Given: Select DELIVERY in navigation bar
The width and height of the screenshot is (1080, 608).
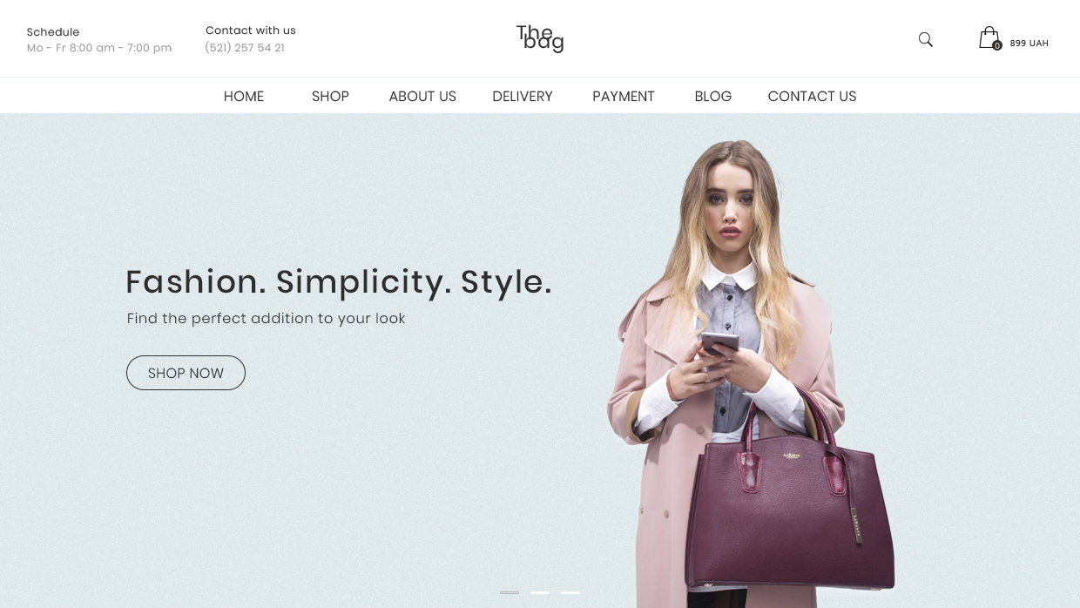Looking at the screenshot, I should [523, 97].
